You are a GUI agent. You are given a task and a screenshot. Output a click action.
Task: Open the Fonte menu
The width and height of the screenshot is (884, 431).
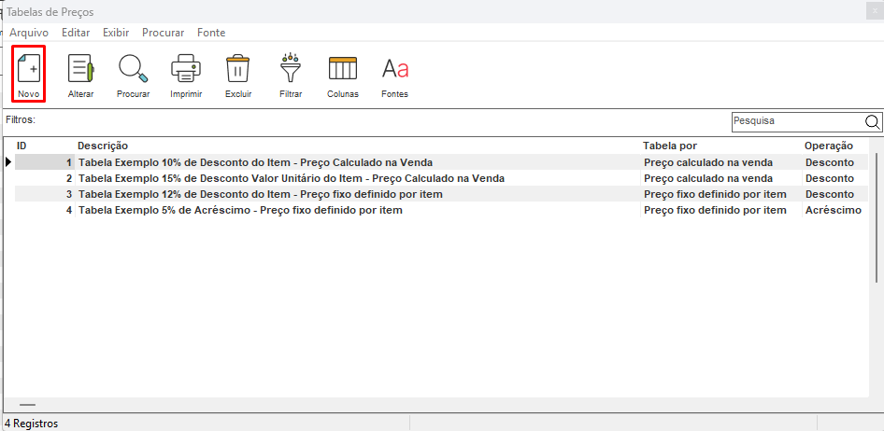click(x=211, y=33)
